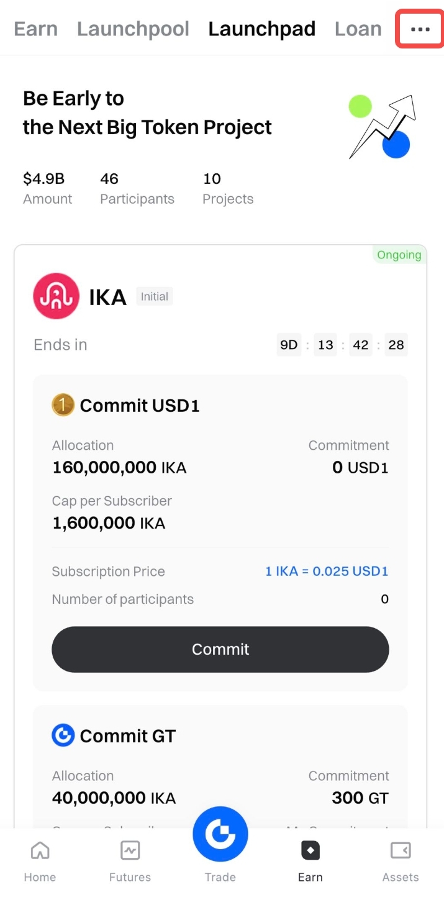
Task: Tap the Earn icon in bottom bar
Action: [x=310, y=850]
